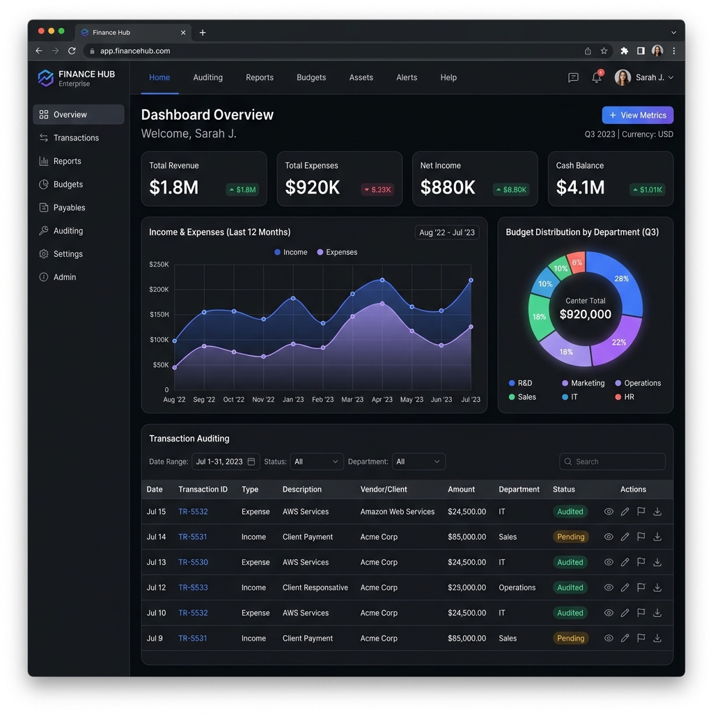The width and height of the screenshot is (713, 713).
Task: Open the Status filter dropdown
Action: point(317,462)
